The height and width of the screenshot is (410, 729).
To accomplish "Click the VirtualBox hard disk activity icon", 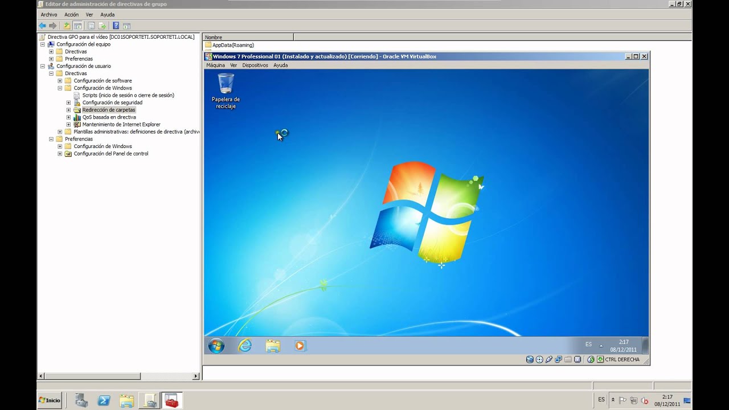I will point(530,359).
